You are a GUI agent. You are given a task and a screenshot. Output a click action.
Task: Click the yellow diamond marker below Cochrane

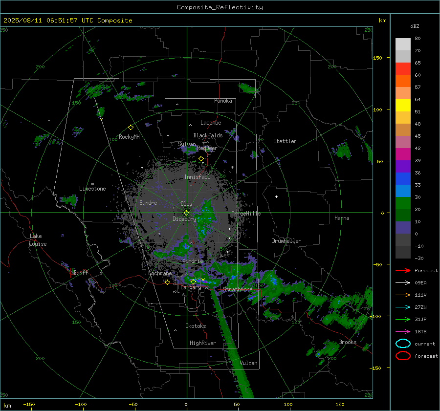pyautogui.click(x=167, y=282)
